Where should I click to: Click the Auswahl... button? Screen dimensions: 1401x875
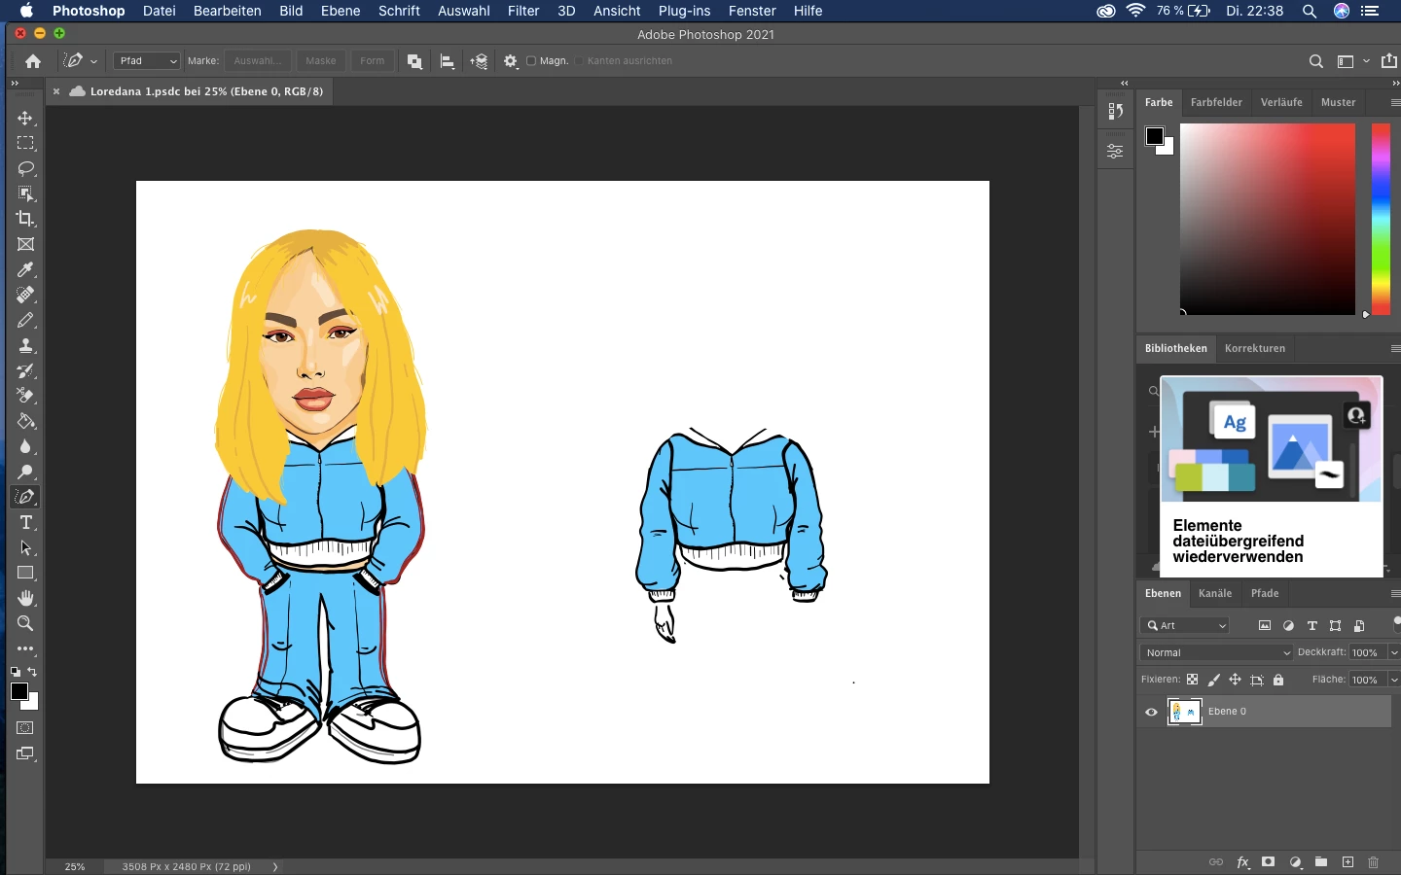tap(258, 61)
